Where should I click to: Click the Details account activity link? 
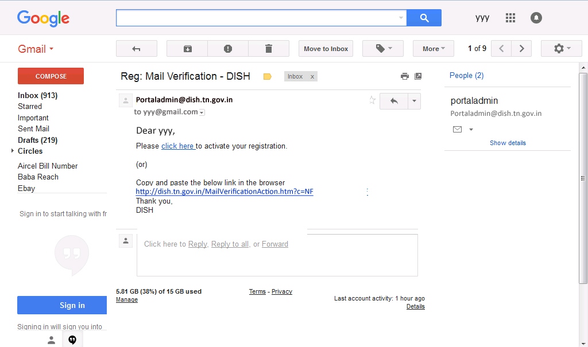click(416, 306)
